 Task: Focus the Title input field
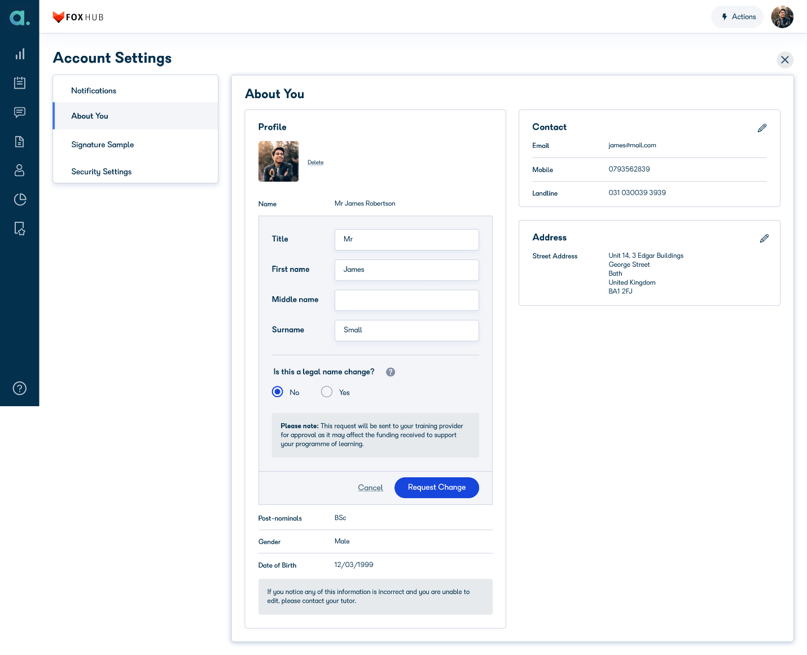point(407,239)
